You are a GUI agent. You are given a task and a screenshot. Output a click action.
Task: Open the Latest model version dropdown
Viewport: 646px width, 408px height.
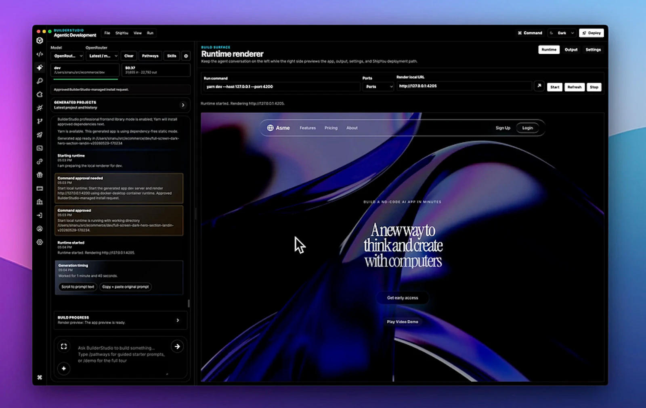(102, 56)
